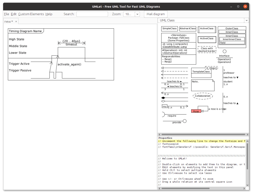Select the bold-bordered ActiveClass element
This screenshot has height=194, width=253.
point(207,39)
